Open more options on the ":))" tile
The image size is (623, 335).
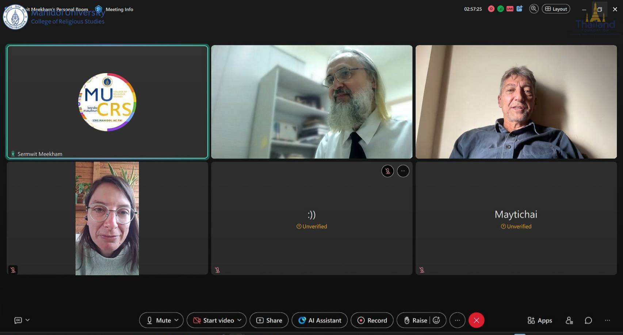pyautogui.click(x=403, y=171)
